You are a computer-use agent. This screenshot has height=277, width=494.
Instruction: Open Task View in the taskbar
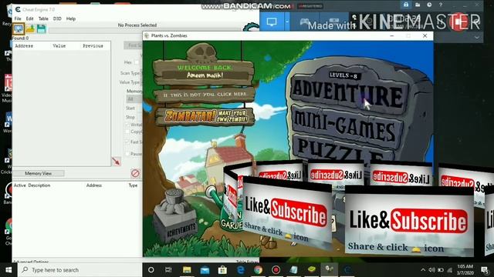(x=168, y=270)
